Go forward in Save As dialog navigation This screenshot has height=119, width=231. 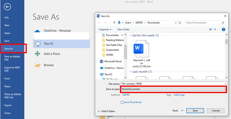(x=105, y=23)
